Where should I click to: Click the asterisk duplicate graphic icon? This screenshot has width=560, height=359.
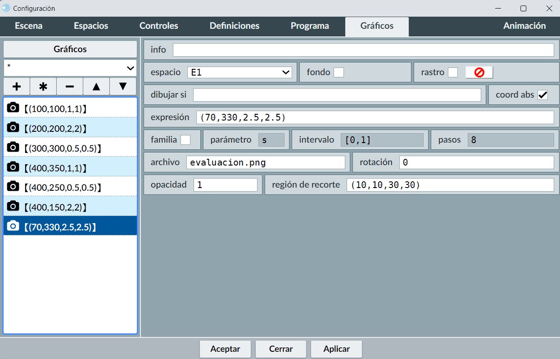click(43, 86)
